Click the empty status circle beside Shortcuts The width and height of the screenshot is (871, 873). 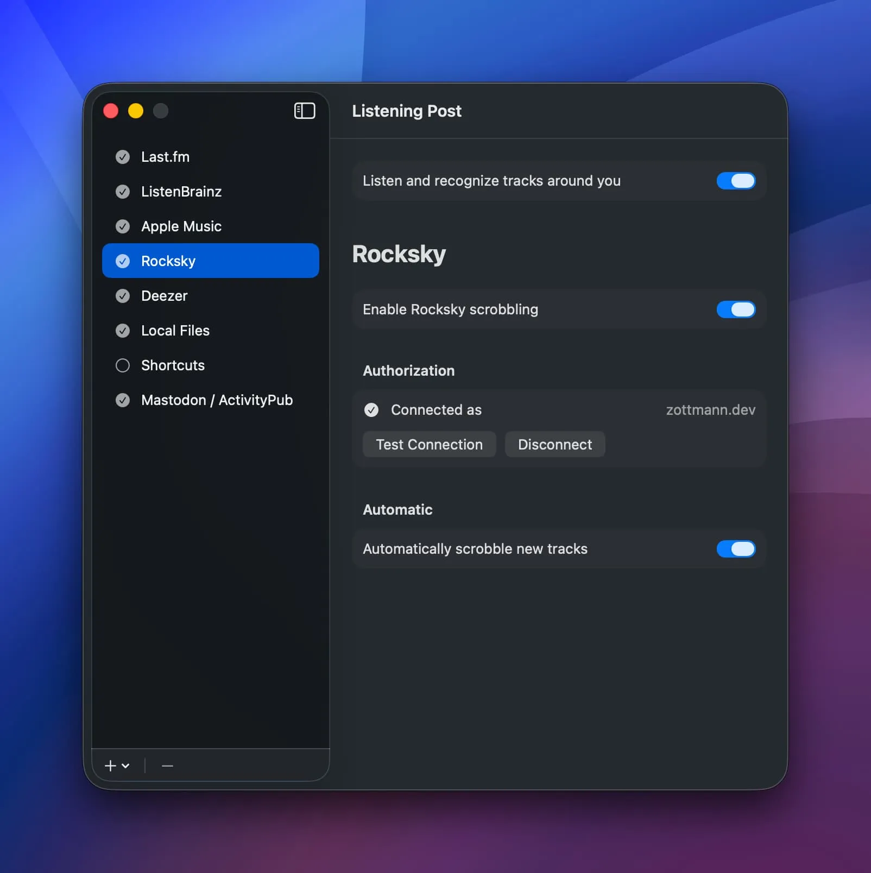click(x=122, y=365)
